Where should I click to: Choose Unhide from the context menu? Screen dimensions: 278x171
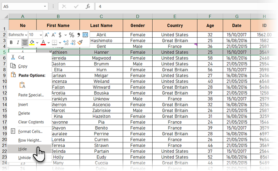29,158
